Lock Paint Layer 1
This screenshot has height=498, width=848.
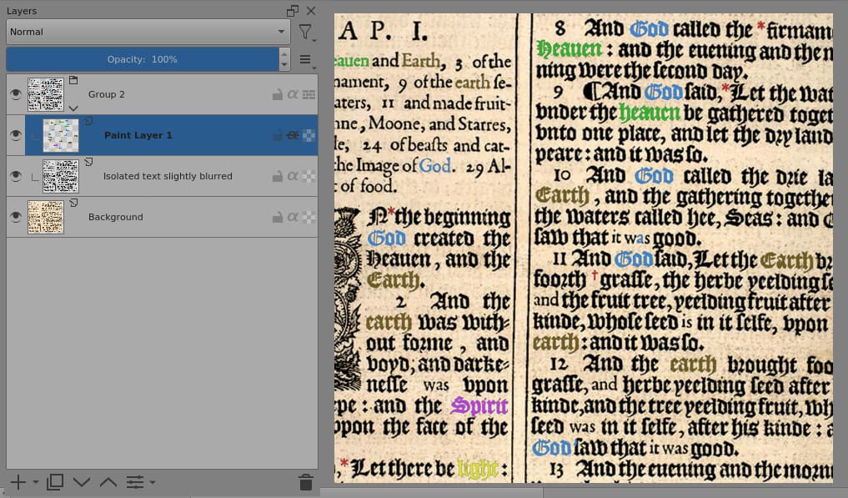point(277,135)
